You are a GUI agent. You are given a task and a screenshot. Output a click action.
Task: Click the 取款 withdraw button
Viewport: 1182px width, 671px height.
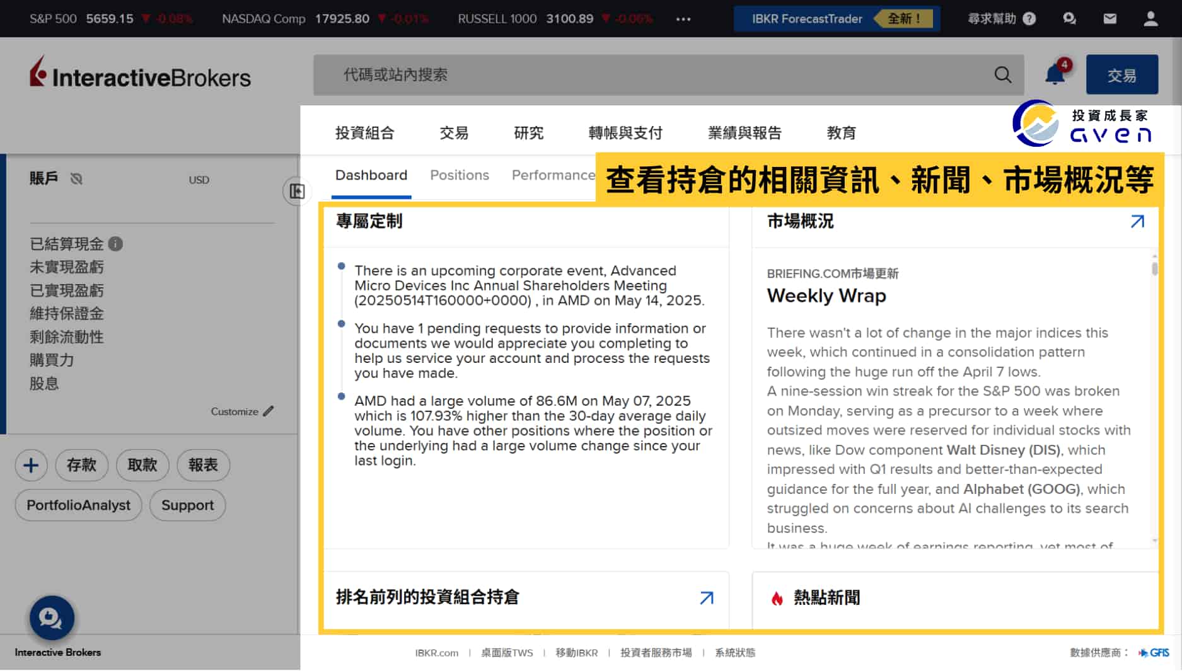(142, 466)
